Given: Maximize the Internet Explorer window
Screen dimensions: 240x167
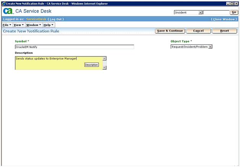Looking at the screenshot, I should point(232,3).
